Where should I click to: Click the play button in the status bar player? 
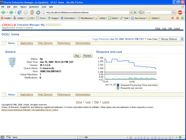coord(138,137)
